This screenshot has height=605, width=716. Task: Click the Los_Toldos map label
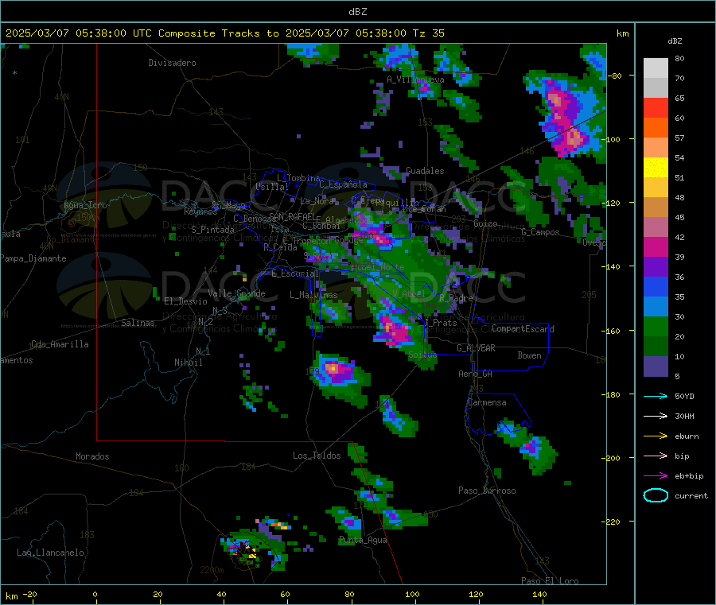tap(317, 456)
